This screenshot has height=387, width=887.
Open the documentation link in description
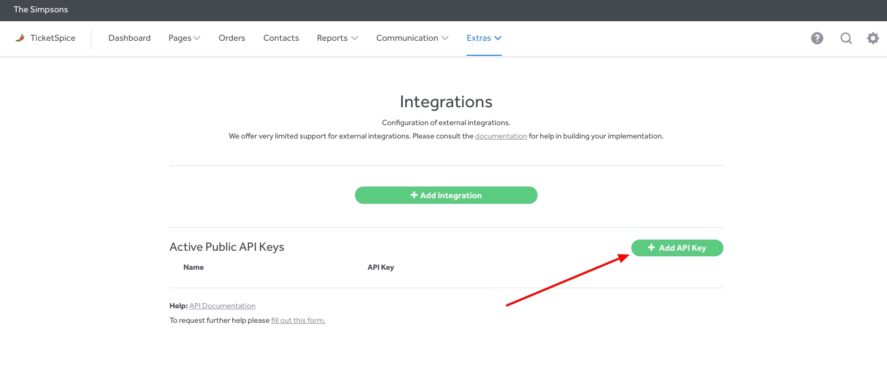501,136
